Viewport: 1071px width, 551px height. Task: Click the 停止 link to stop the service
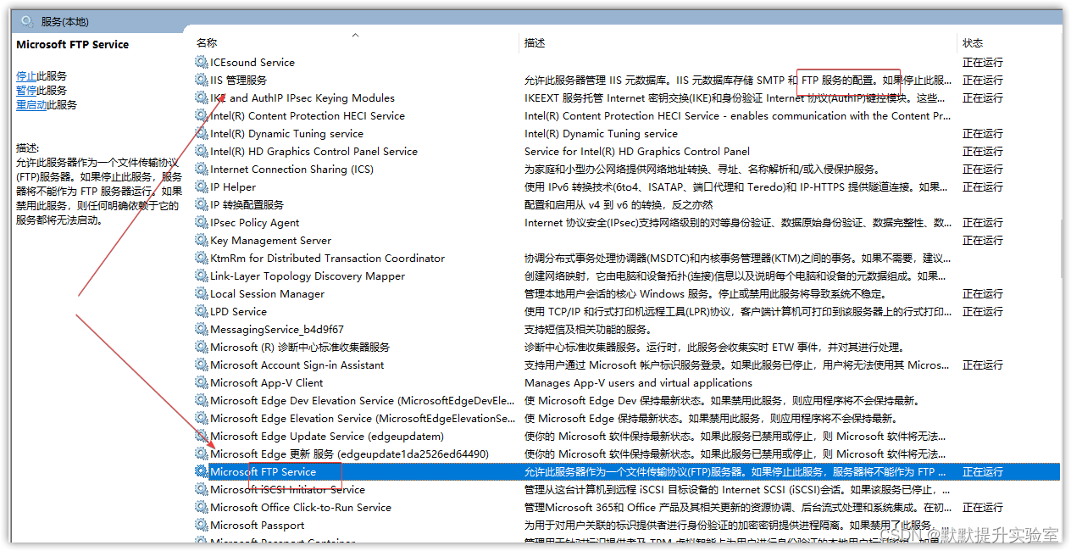tap(26, 75)
